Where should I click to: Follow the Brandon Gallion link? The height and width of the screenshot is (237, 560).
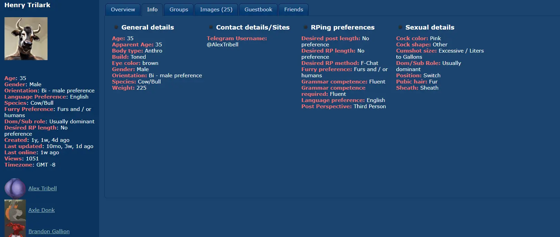point(49,231)
